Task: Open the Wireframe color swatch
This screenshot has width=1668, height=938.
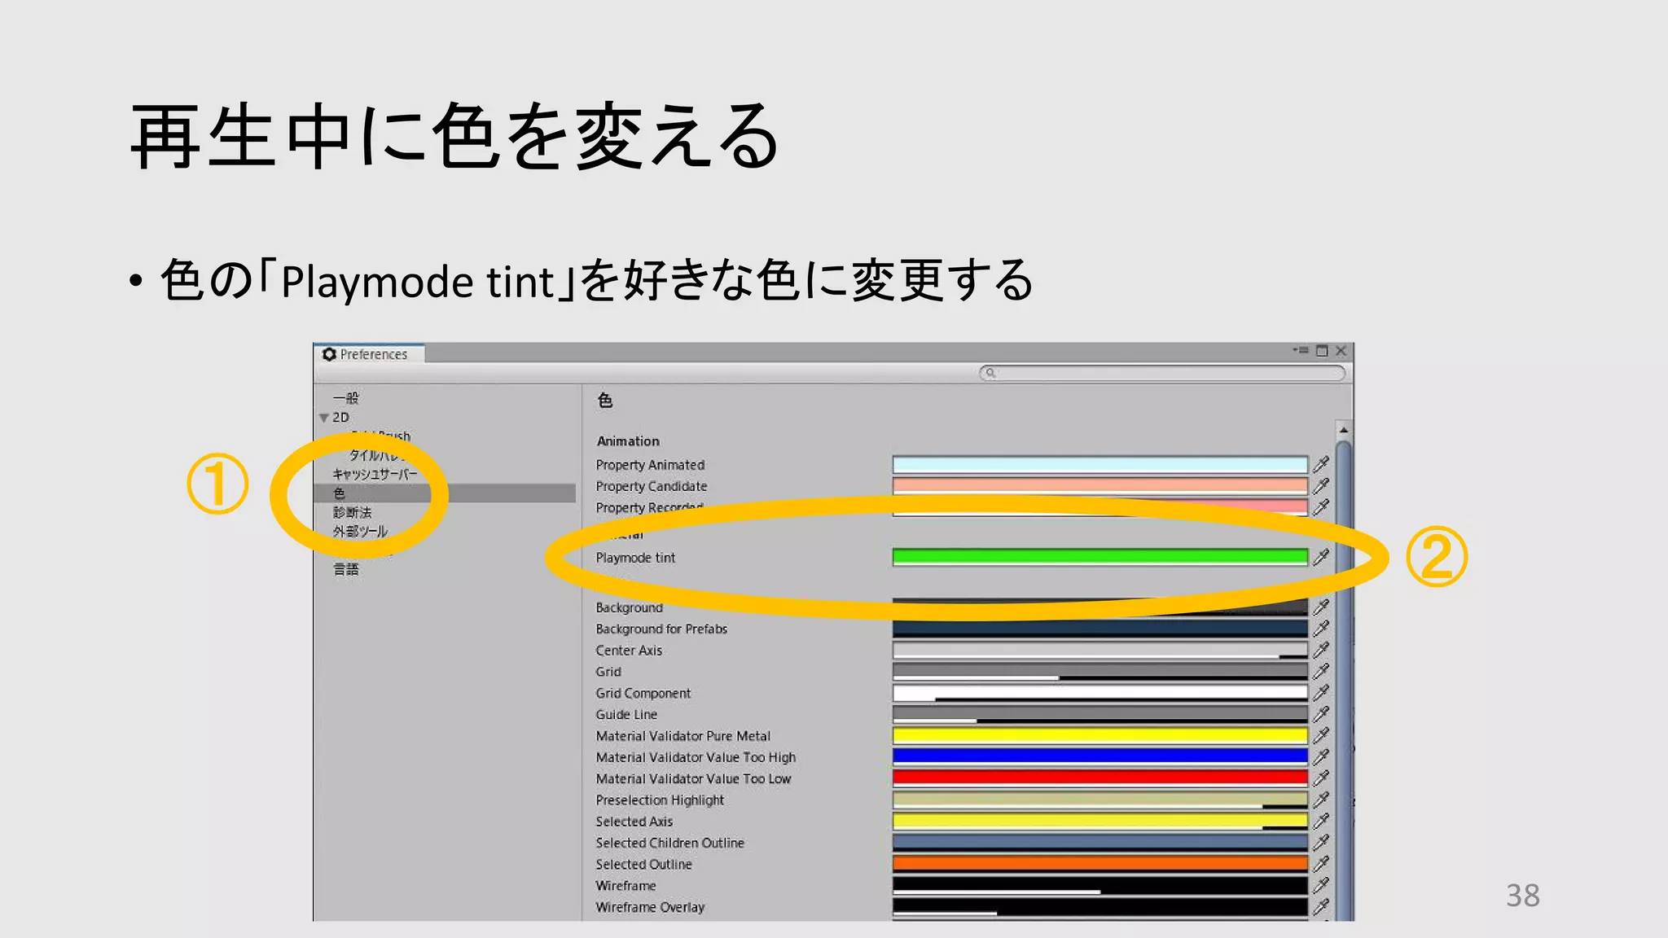Action: click(x=1100, y=885)
